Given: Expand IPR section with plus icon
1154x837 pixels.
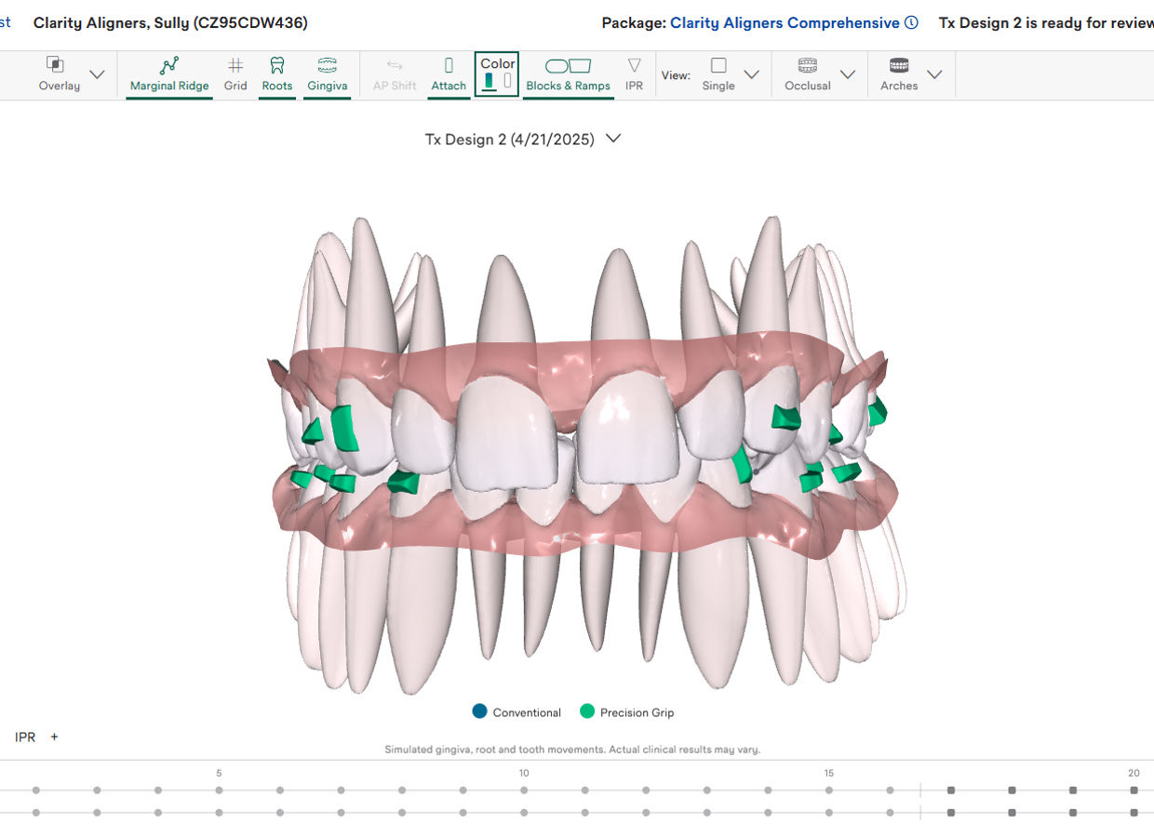Looking at the screenshot, I should point(54,737).
